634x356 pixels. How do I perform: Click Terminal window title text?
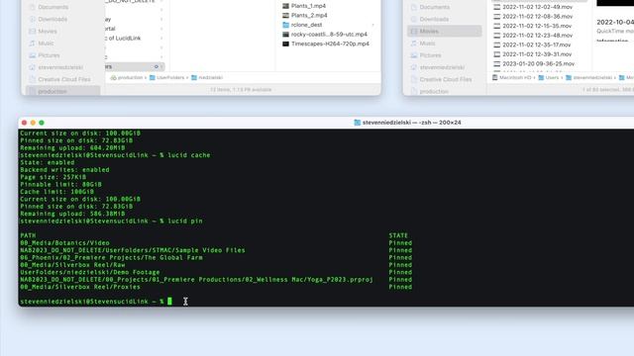[412, 123]
